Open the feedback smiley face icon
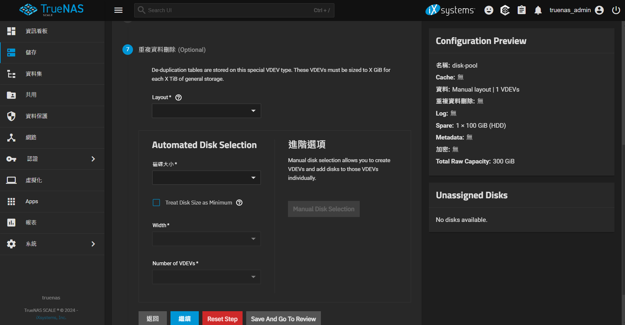Viewport: 625px width, 325px height. (x=489, y=11)
